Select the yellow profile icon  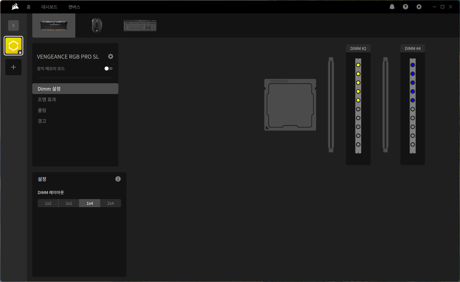[x=13, y=46]
